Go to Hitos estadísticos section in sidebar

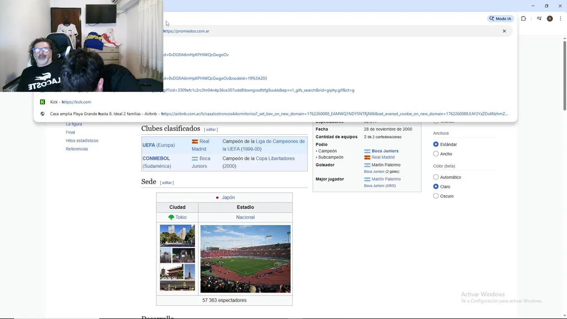[x=82, y=140]
